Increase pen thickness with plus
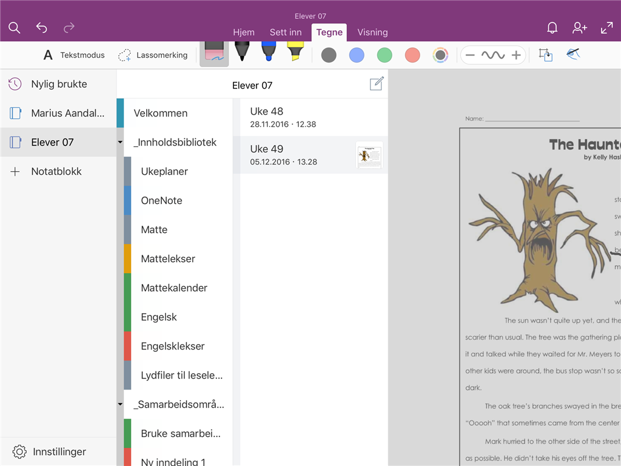Screen dimensions: 621x466 [516, 55]
